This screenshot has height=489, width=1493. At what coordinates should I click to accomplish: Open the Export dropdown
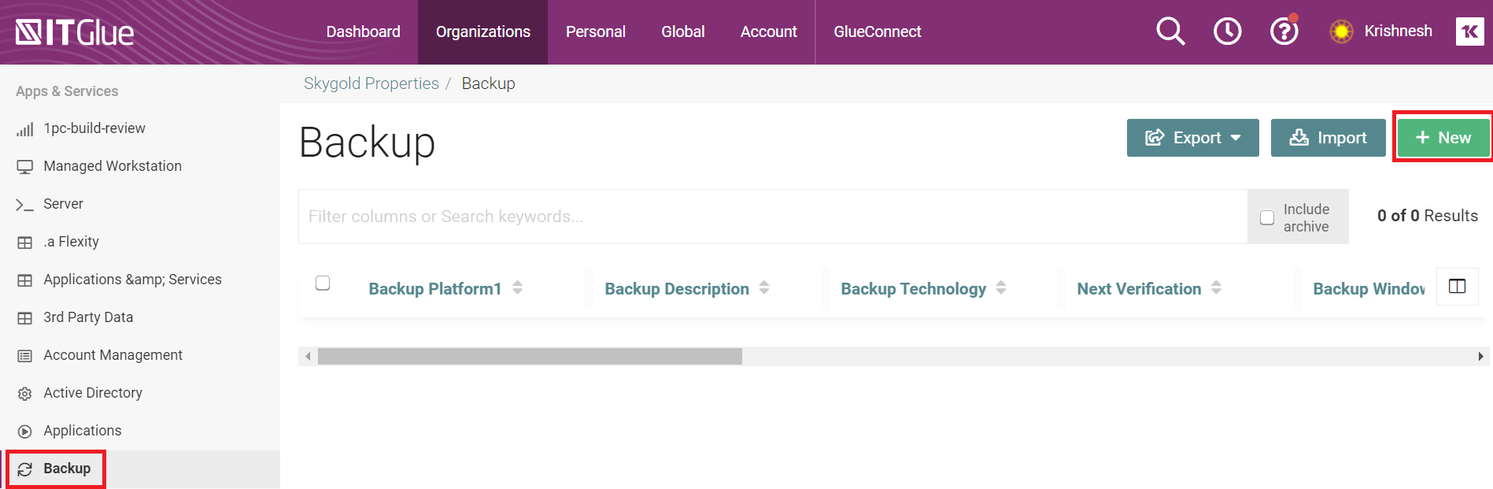pos(1192,138)
